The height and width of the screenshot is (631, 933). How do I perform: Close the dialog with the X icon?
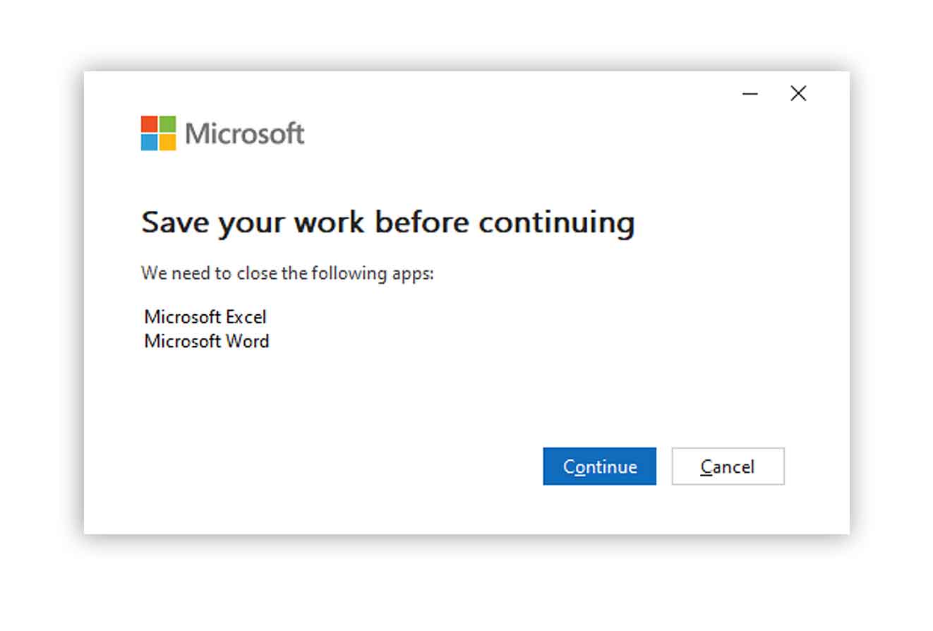798,93
